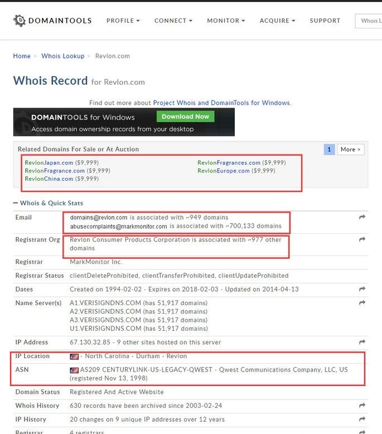Click the domains@revlon.com email text

(x=99, y=218)
